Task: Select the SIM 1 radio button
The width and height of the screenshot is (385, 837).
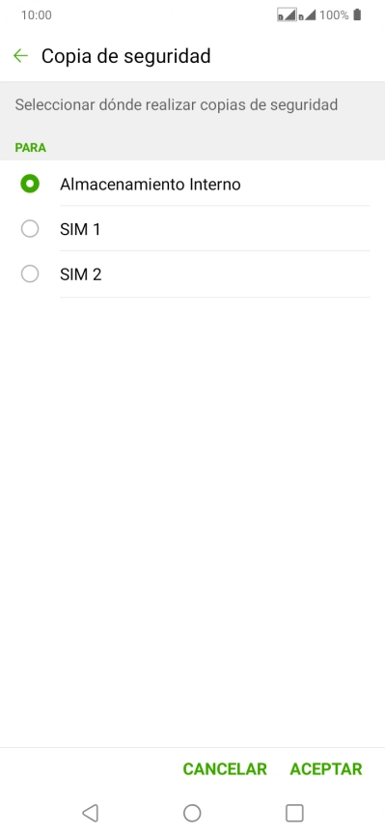Action: (x=30, y=229)
